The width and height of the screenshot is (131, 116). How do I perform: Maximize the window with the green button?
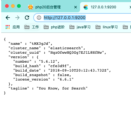[19, 6]
